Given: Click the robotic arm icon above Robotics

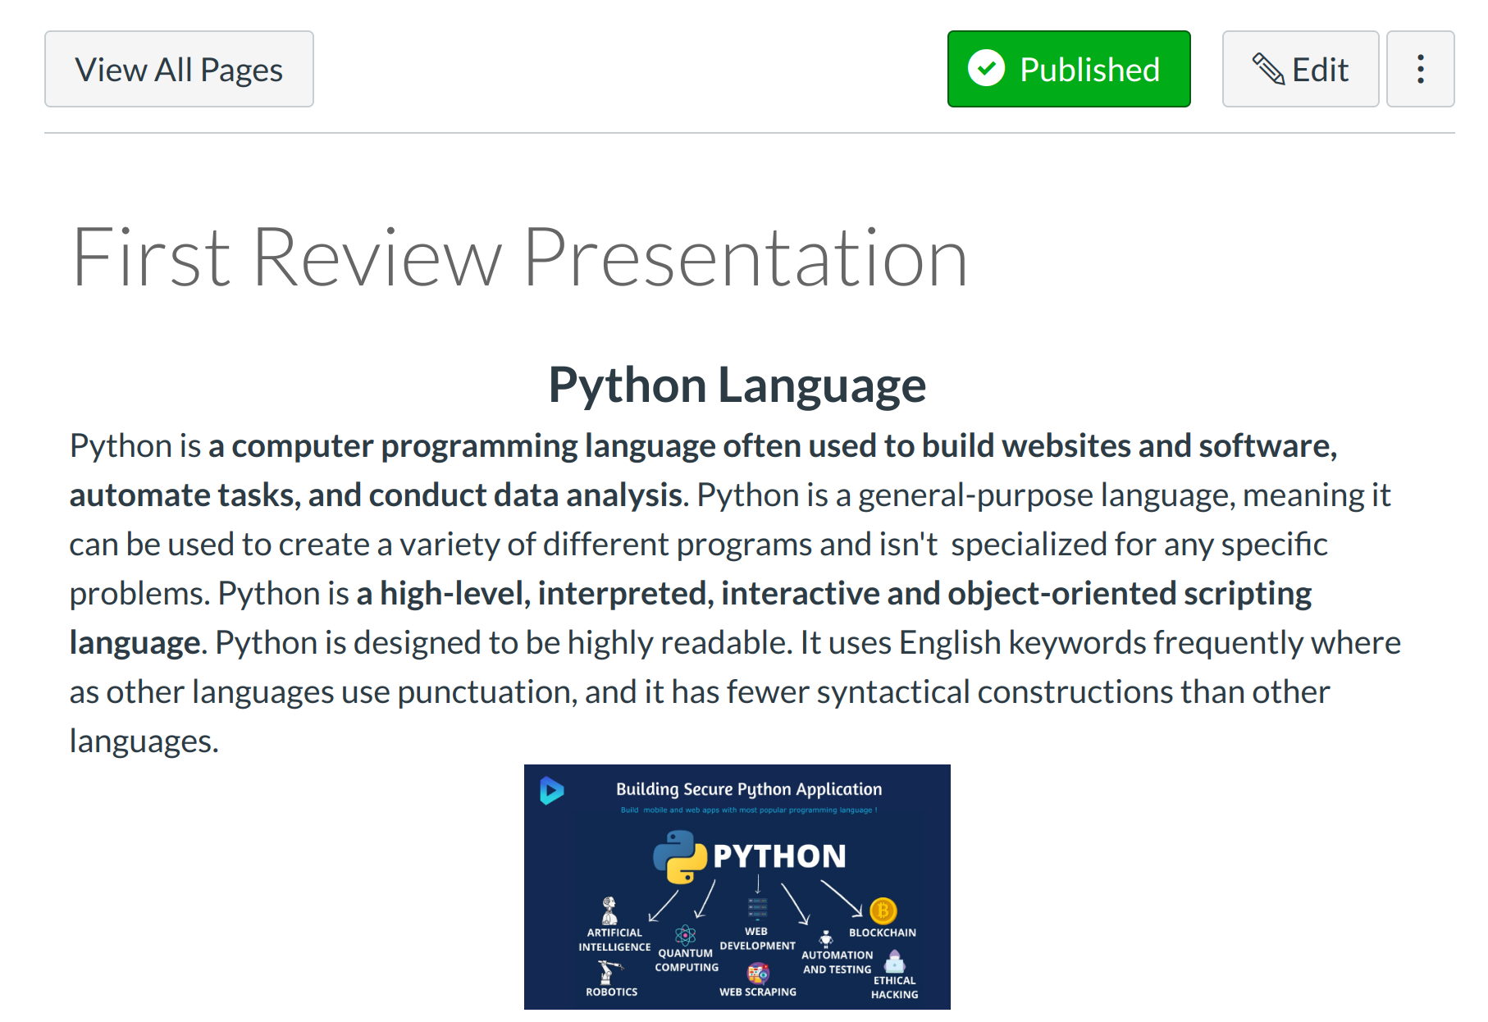Looking at the screenshot, I should [x=608, y=972].
